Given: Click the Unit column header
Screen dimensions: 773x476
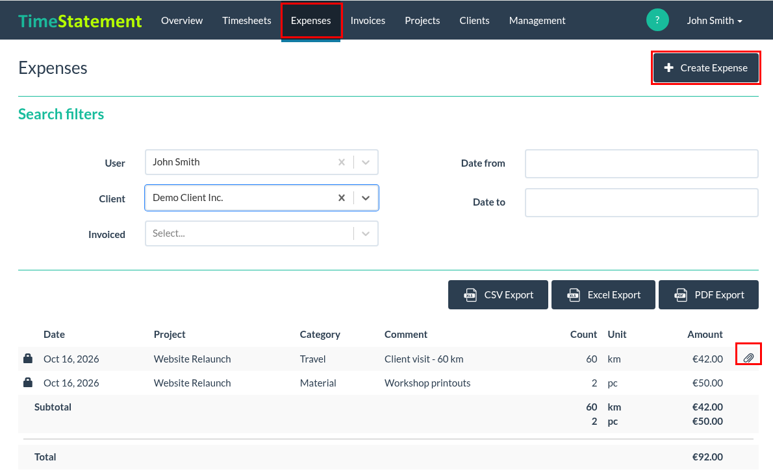Looking at the screenshot, I should click(617, 334).
